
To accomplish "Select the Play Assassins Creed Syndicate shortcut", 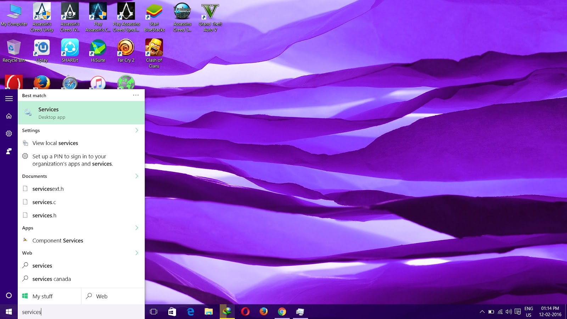I will pyautogui.click(x=126, y=17).
